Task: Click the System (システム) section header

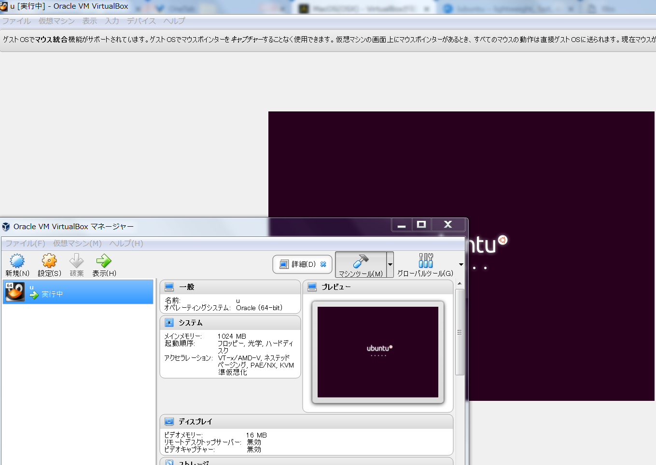Action: click(230, 323)
